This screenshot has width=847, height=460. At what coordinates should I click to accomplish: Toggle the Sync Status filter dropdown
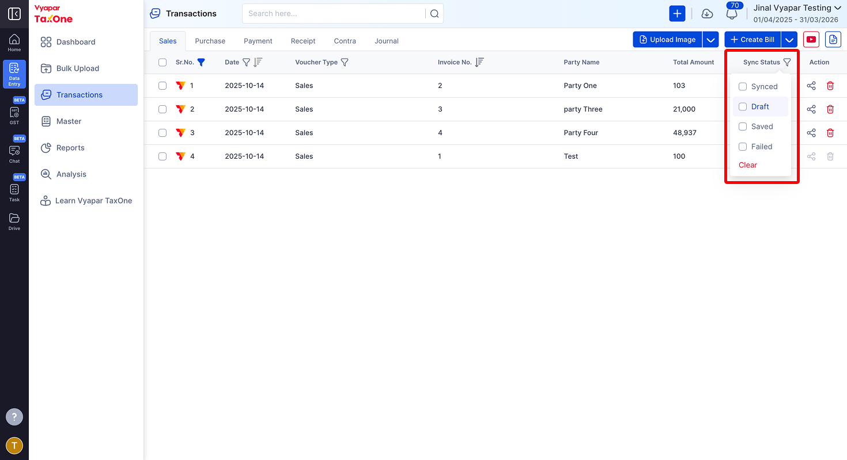click(x=787, y=62)
